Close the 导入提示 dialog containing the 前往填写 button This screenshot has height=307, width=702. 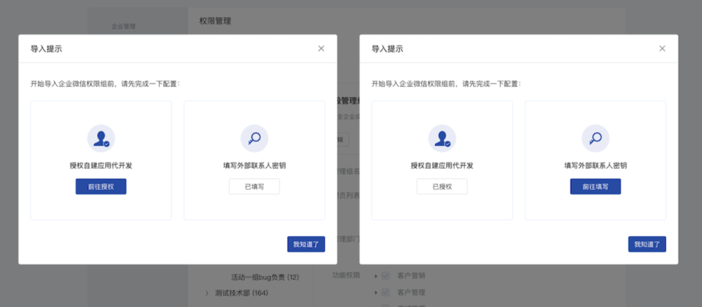coord(662,48)
